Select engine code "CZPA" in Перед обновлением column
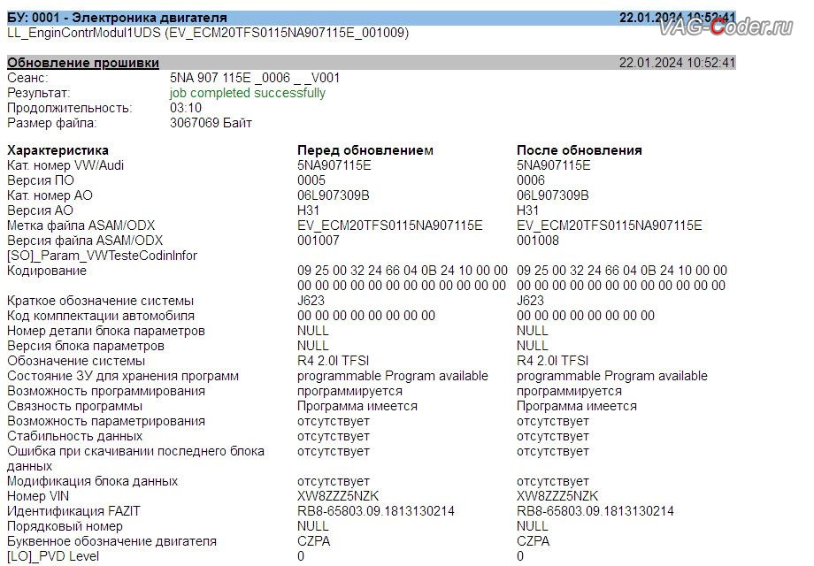The width and height of the screenshot is (814, 566). pyautogui.click(x=313, y=541)
